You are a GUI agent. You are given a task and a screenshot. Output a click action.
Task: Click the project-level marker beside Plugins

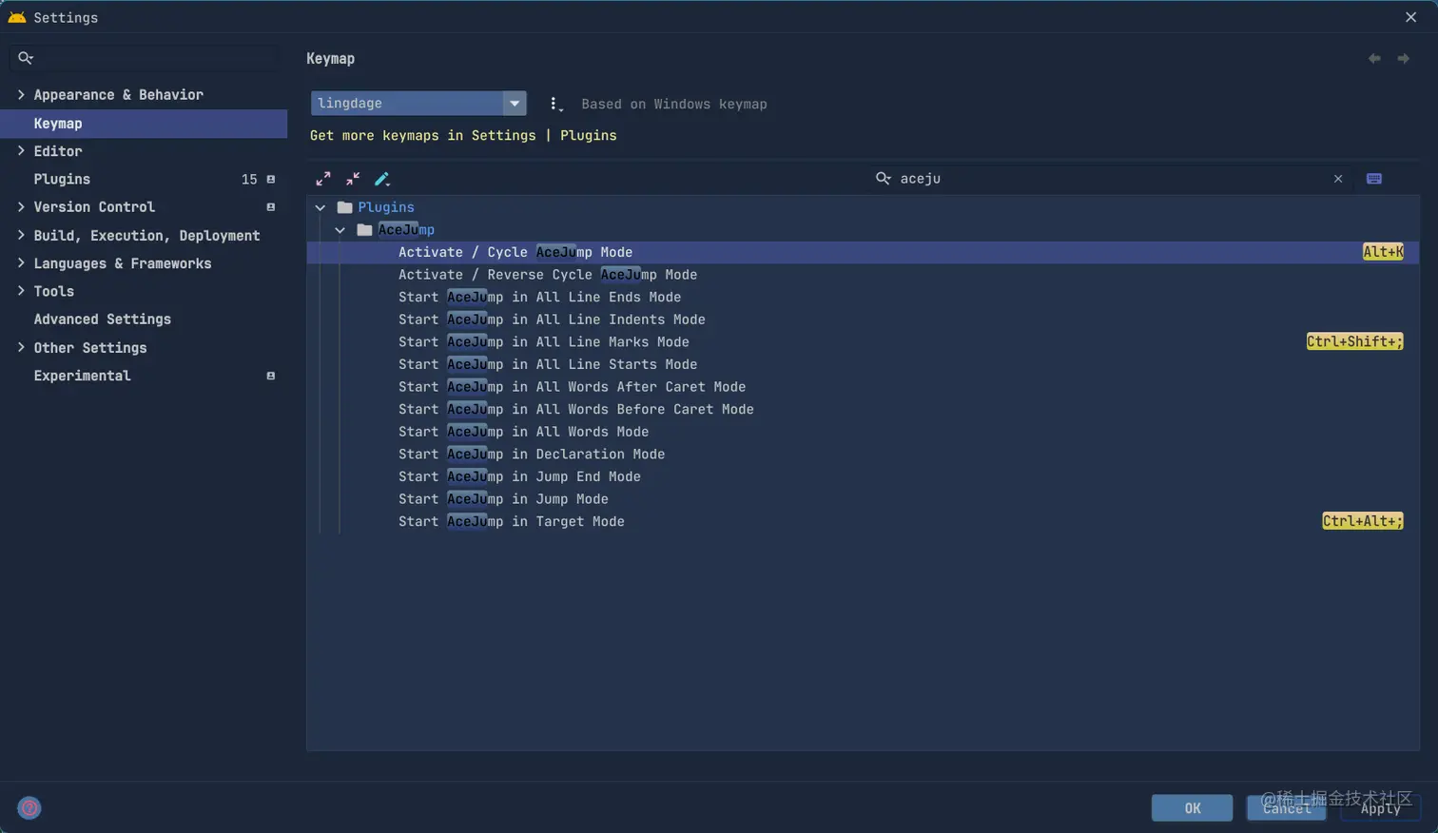click(271, 180)
